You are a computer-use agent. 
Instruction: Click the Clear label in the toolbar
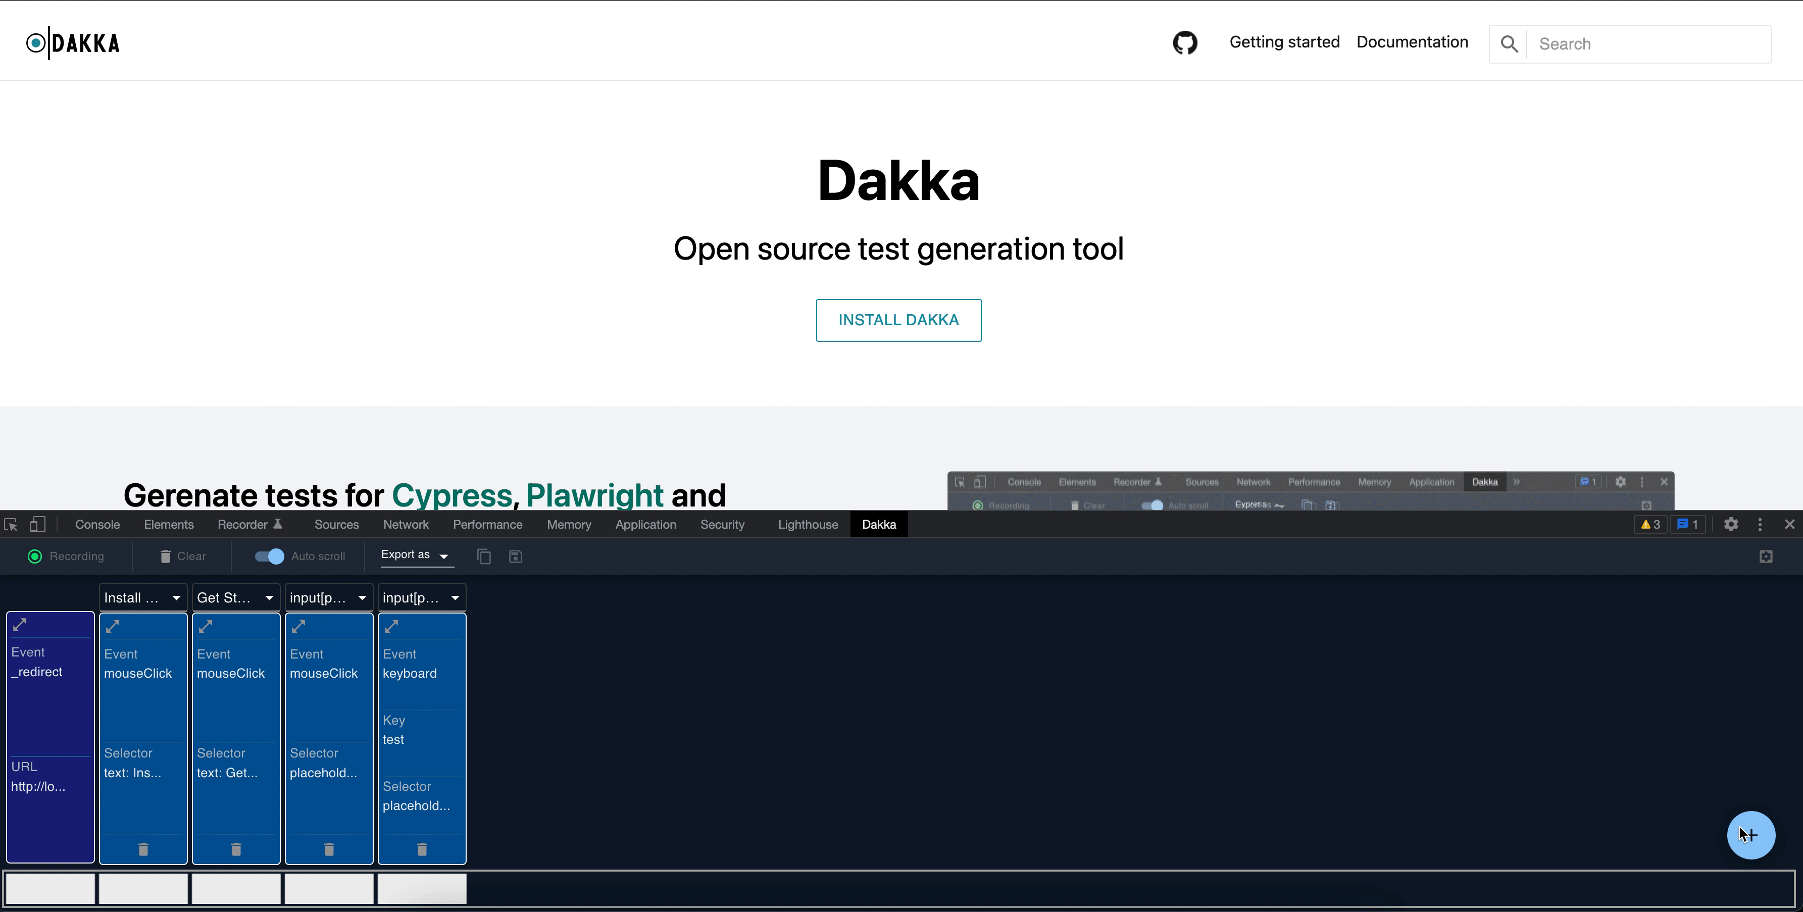click(191, 556)
